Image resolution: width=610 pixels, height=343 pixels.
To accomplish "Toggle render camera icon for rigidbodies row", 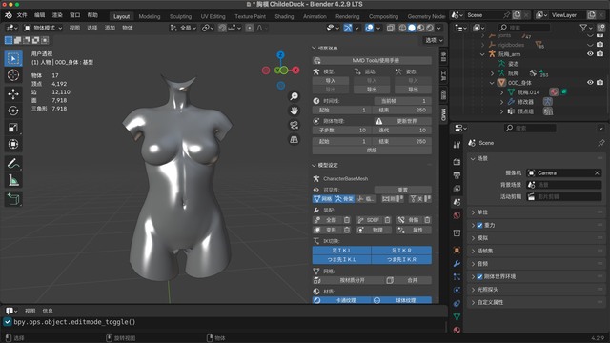I will 600,45.
